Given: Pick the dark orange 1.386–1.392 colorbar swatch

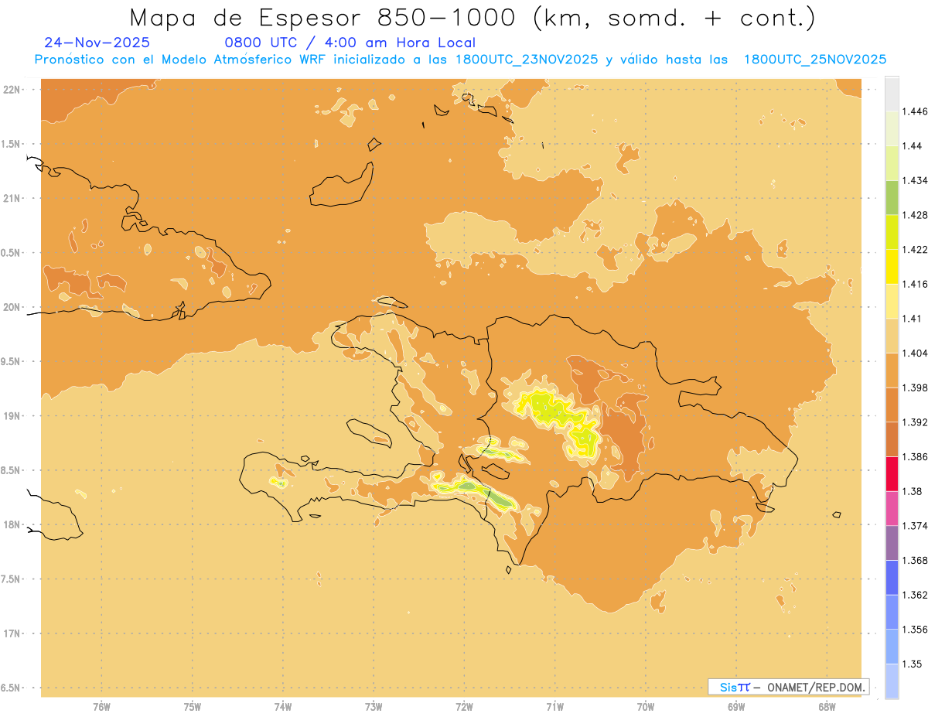Looking at the screenshot, I should click(x=892, y=439).
